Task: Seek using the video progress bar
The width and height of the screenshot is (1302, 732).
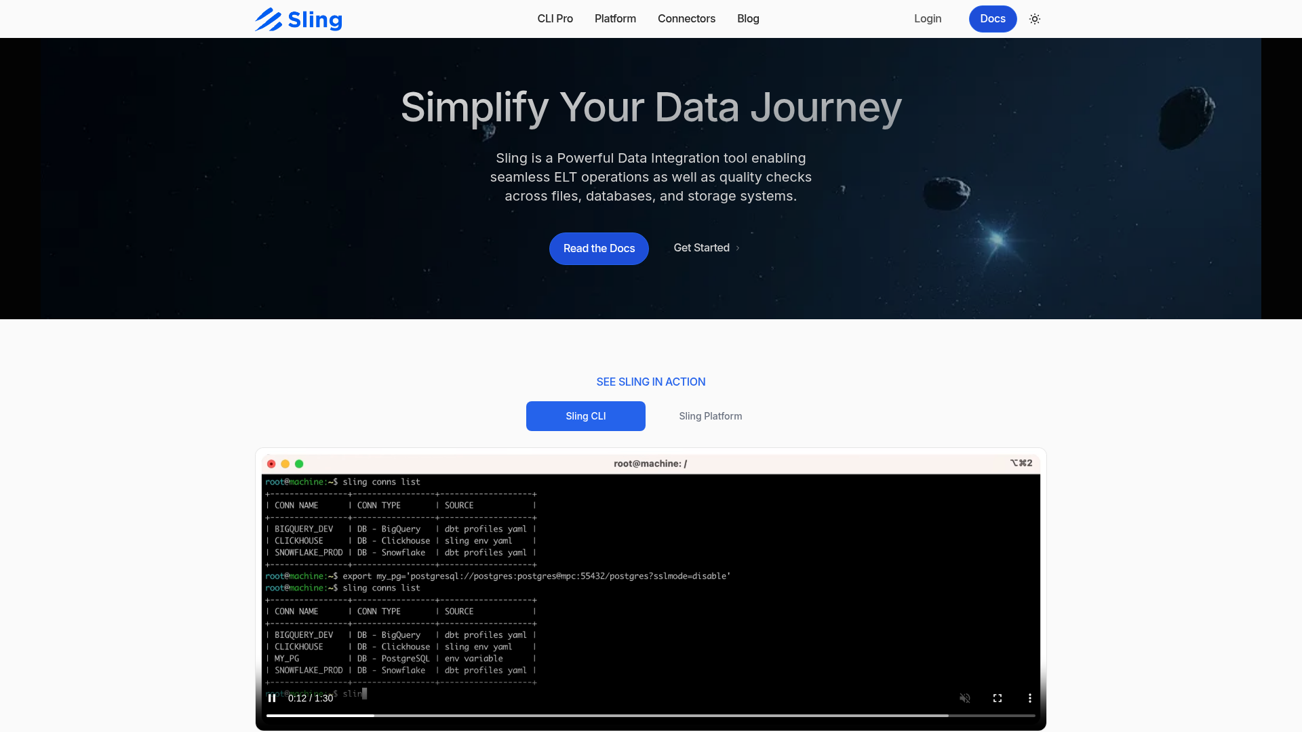Action: pyautogui.click(x=651, y=716)
